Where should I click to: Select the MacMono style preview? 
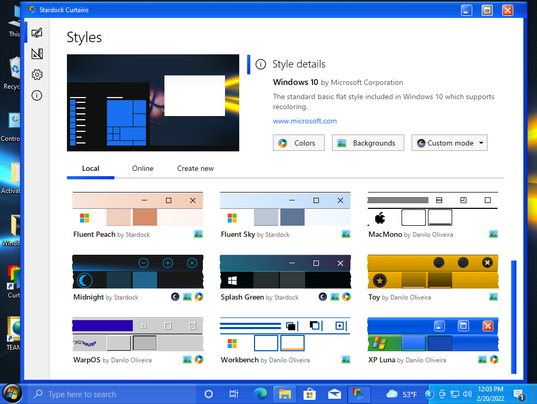(x=433, y=209)
